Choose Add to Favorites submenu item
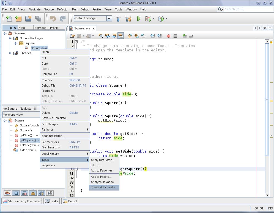The width and height of the screenshot is (274, 213). pyautogui.click(x=104, y=170)
